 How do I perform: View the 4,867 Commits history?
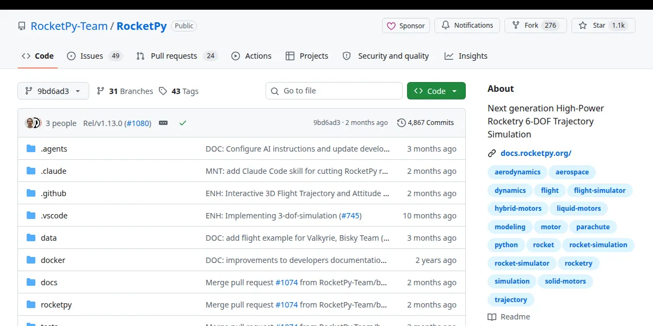click(x=426, y=123)
